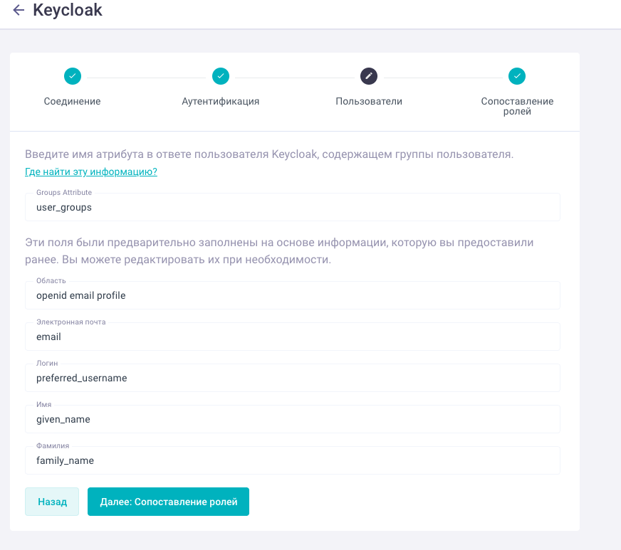The width and height of the screenshot is (621, 550).
Task: Go to the Аутентификация step label
Action: point(221,102)
